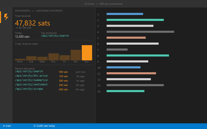Click line number 1 in editor gutter
The width and height of the screenshot is (207, 129).
click(x=98, y=14)
